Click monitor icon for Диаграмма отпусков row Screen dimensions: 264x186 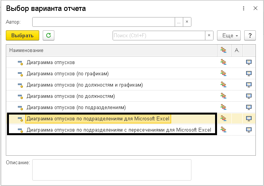click(249, 62)
